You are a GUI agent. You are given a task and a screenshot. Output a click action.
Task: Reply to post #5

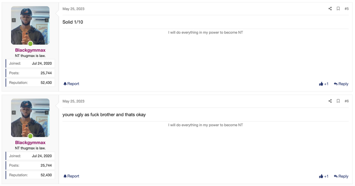coord(341,84)
